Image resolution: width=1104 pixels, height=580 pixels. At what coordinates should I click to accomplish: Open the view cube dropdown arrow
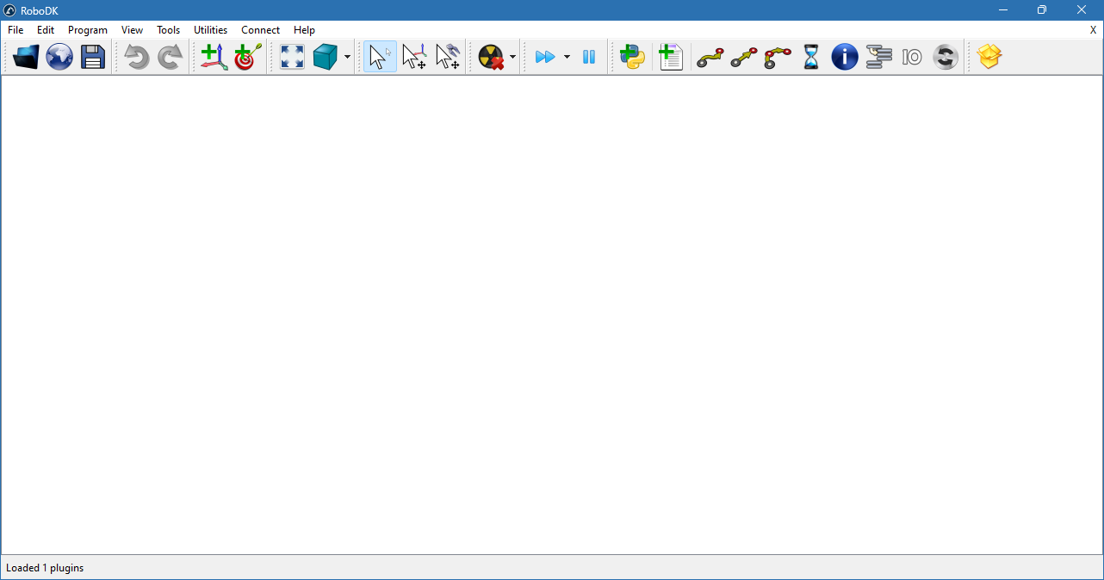347,58
